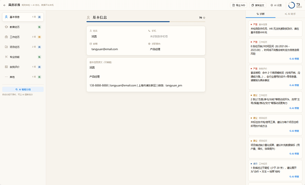
Task: Switch to the 诊断 tab
Action: tap(260, 14)
